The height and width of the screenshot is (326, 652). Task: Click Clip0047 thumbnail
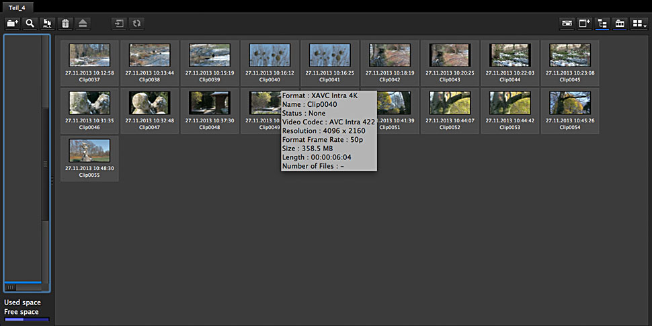(149, 103)
